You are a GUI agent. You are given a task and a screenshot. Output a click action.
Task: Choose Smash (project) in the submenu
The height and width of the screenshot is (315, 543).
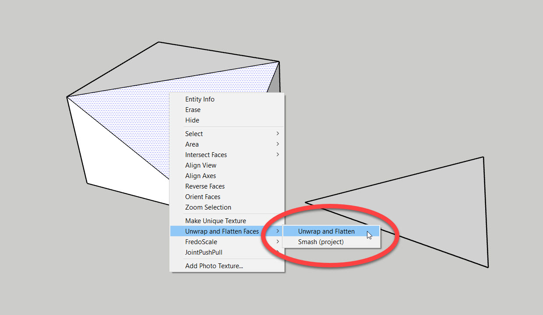click(x=321, y=242)
